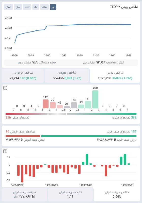Switch chart to هفته (week) range

pos(44,7)
